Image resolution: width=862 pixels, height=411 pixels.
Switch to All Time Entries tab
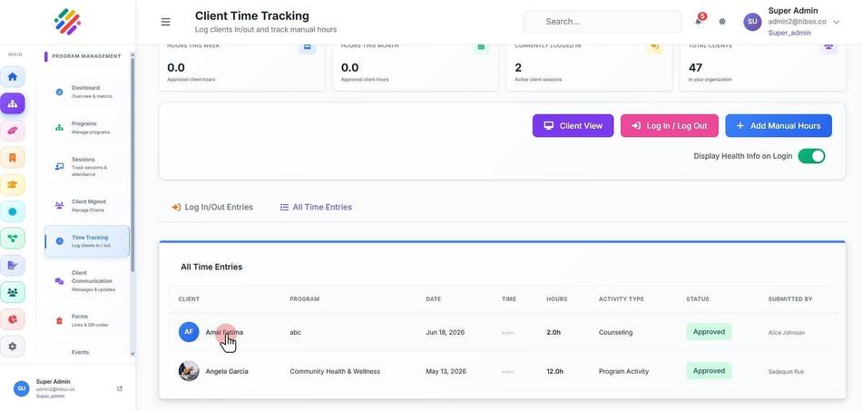[x=316, y=207]
